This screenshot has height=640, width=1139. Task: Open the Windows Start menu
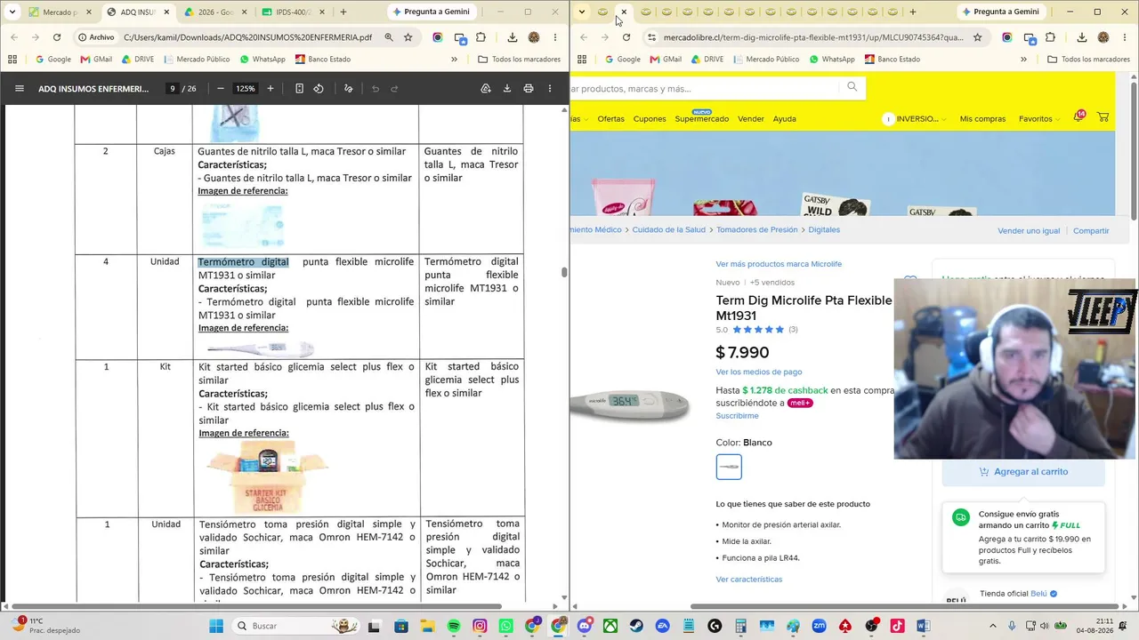(215, 626)
